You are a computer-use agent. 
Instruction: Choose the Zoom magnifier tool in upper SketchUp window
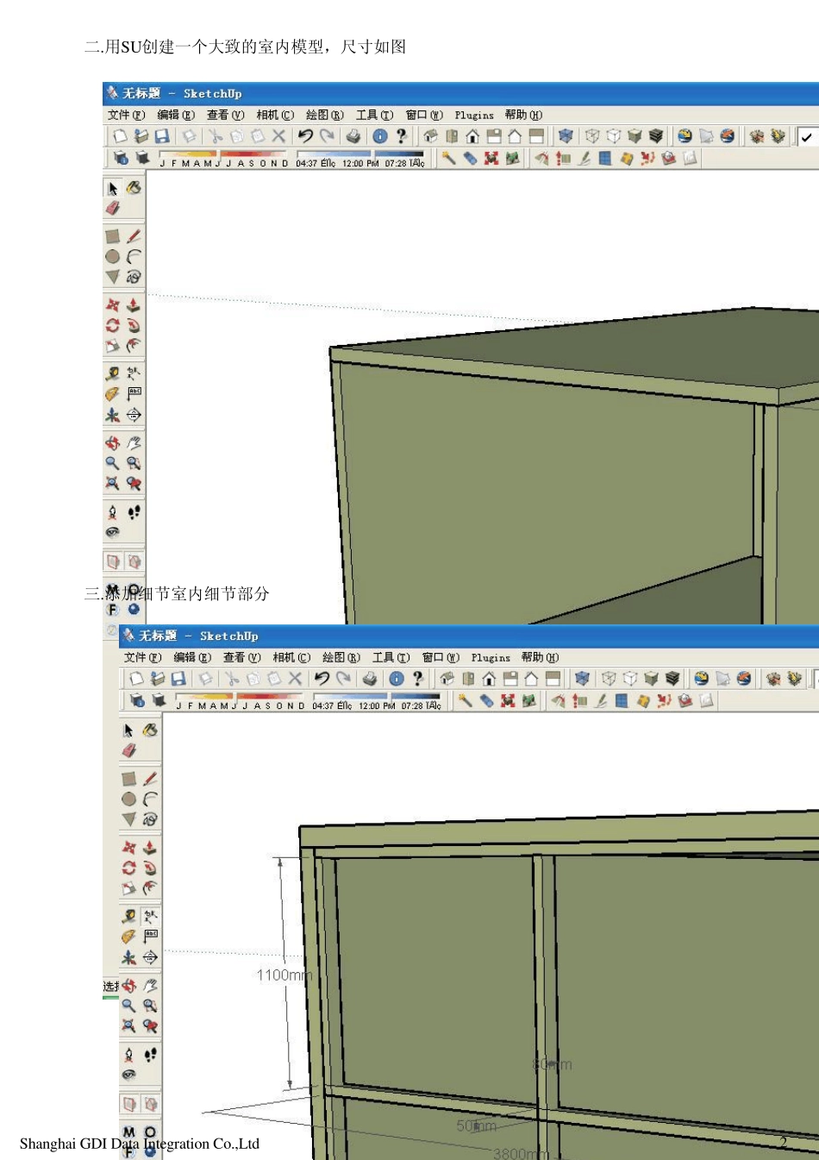click(112, 463)
